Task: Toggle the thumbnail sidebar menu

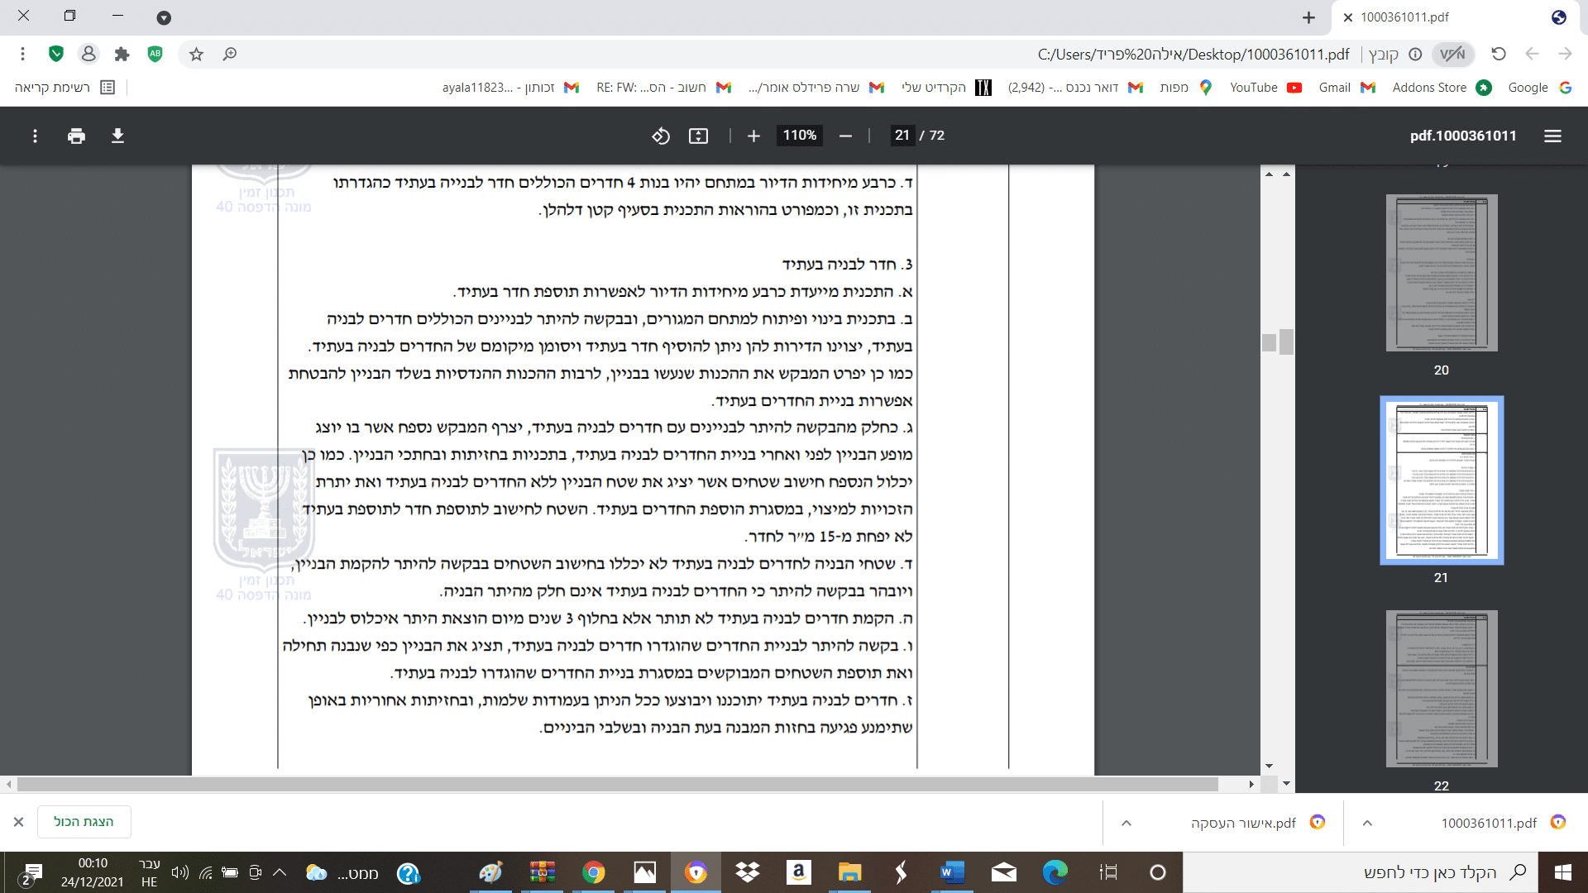Action: tap(1552, 136)
